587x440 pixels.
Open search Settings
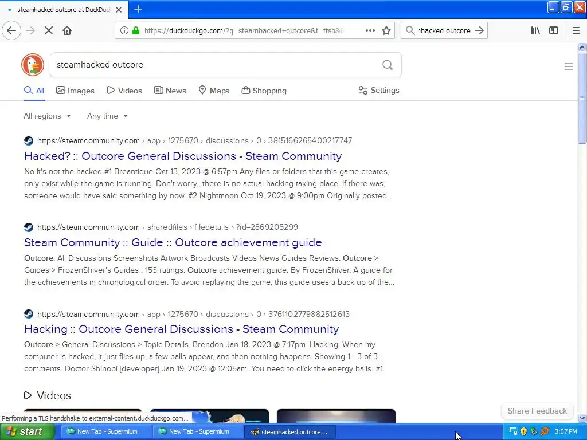point(379,90)
